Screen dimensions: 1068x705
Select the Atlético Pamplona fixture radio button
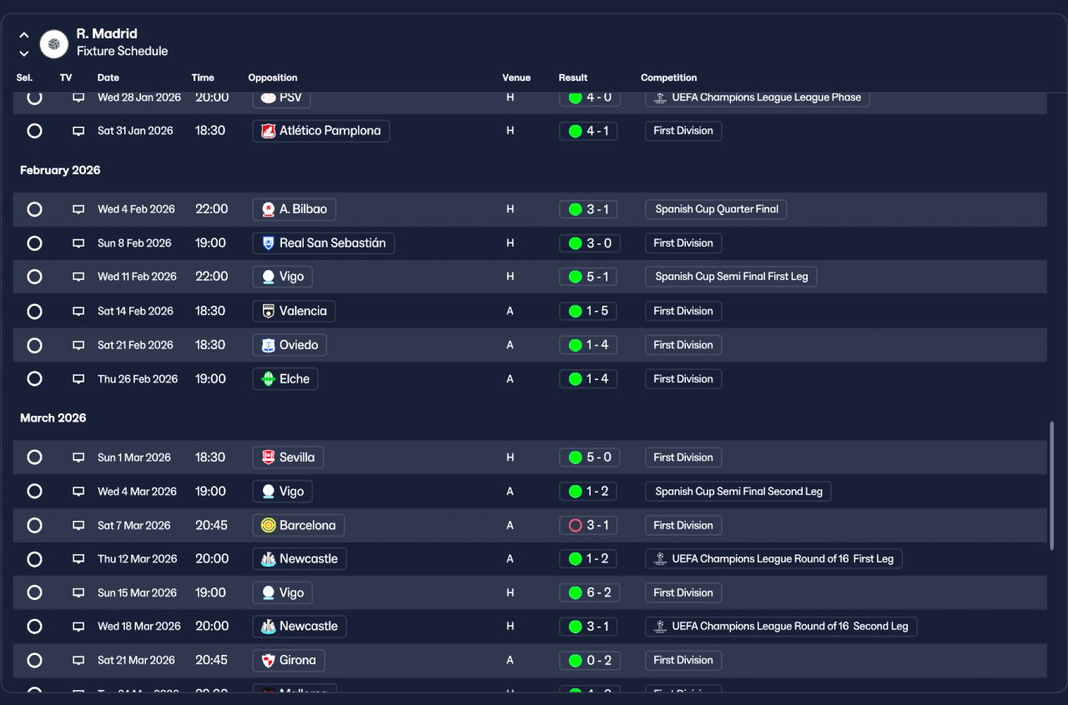coord(34,131)
